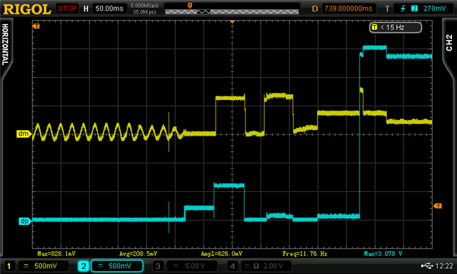Click the red STOP status indicator
This screenshot has height=274, width=457.
67,9
